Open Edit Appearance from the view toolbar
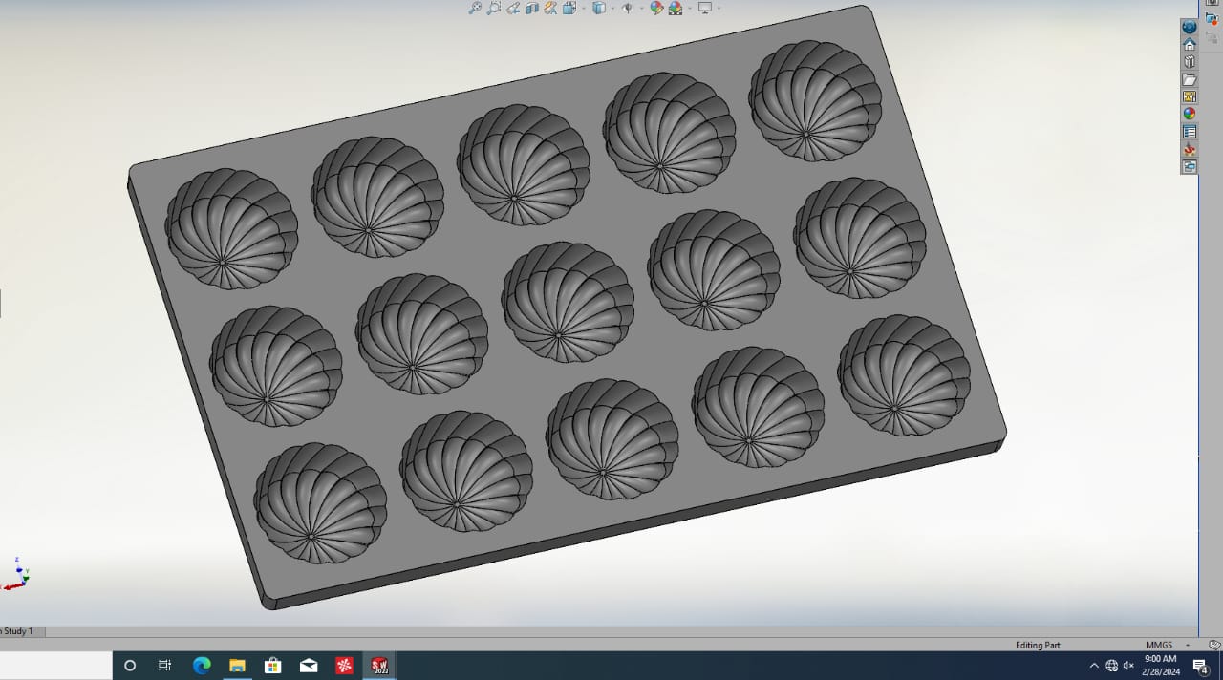This screenshot has height=680, width=1223. (x=656, y=8)
